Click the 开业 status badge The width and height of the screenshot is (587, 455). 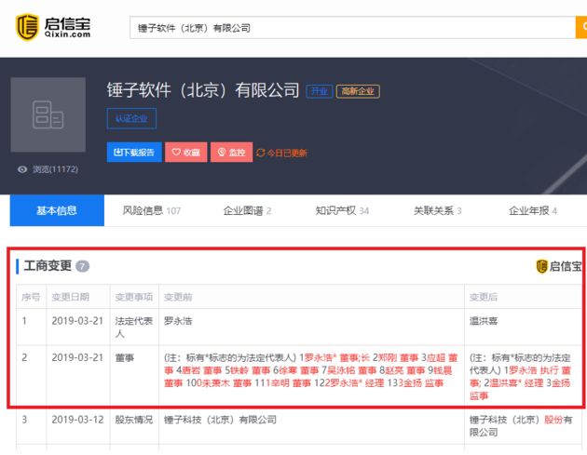pos(319,91)
